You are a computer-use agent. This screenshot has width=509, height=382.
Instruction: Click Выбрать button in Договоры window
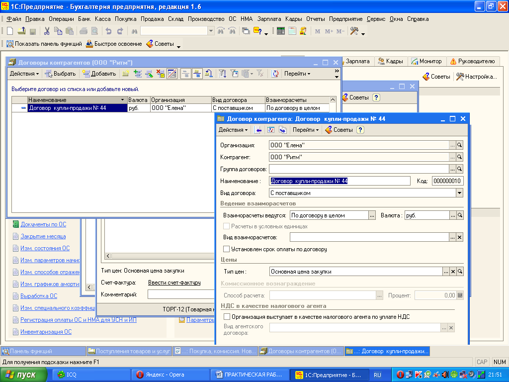pos(60,74)
